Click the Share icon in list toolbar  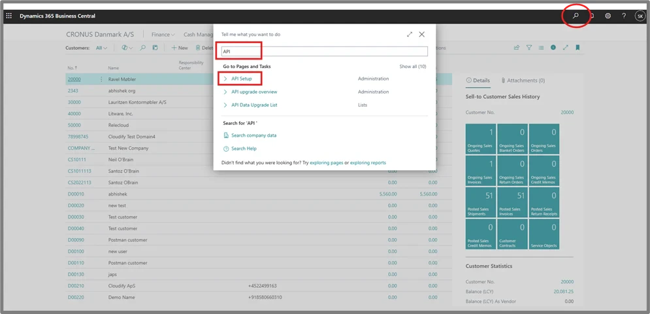pos(517,48)
